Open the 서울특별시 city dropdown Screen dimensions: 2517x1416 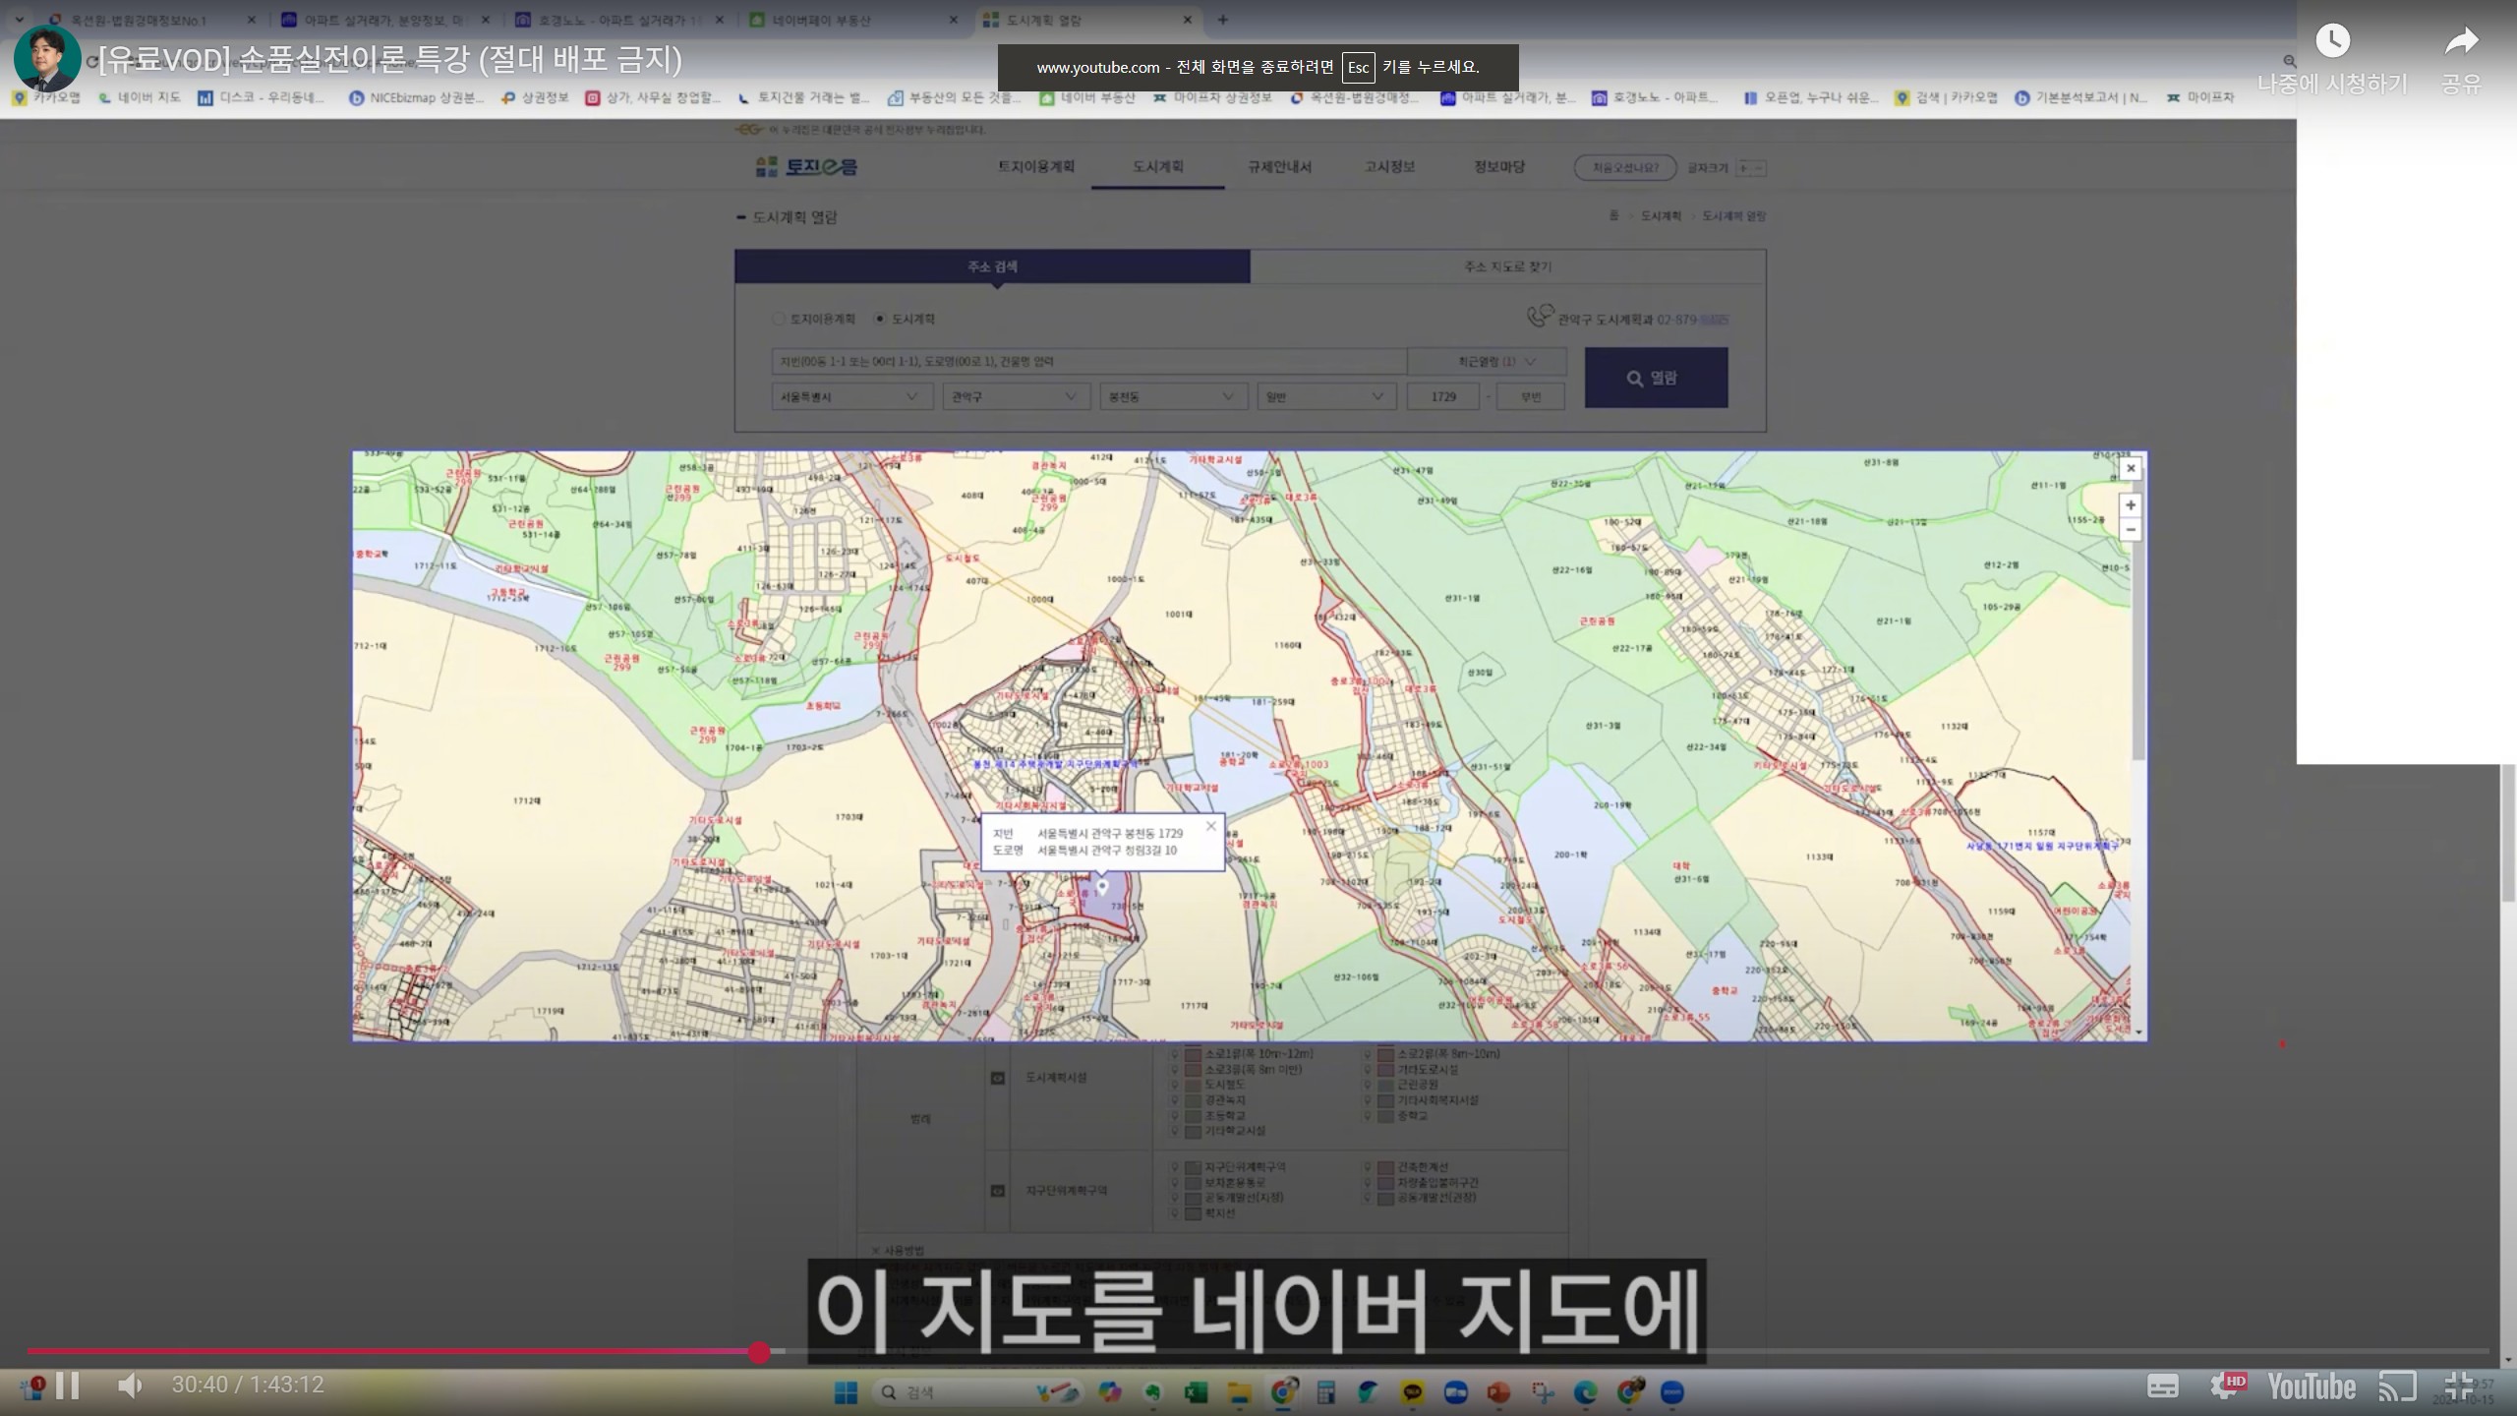tap(850, 396)
